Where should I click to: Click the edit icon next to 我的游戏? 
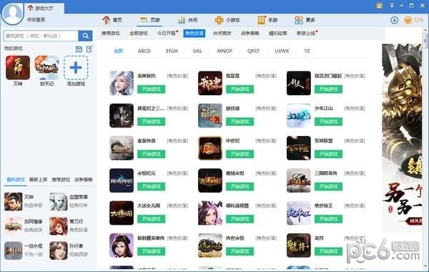(x=89, y=49)
